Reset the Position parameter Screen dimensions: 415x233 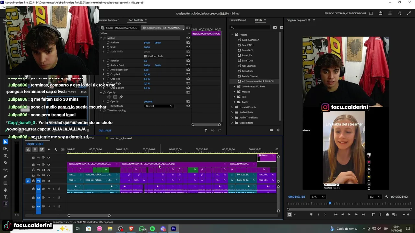pyautogui.click(x=188, y=43)
